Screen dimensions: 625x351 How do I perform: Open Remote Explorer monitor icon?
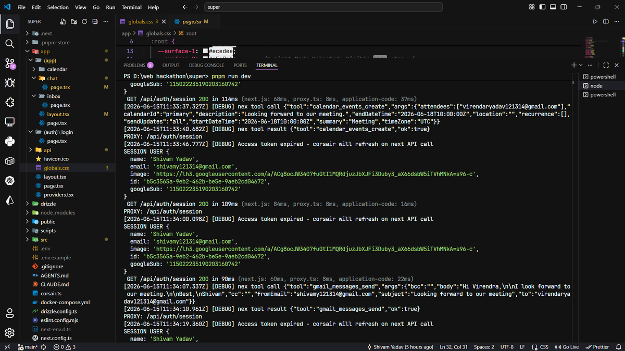(x=9, y=122)
